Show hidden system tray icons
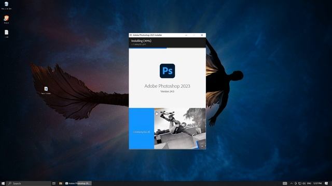Viewport: 332px width, 186px height. 292,183
